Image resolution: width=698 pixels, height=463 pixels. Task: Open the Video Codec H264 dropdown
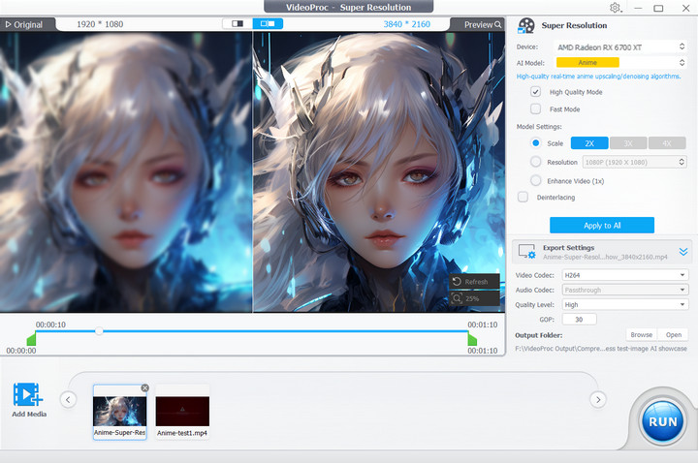(x=624, y=275)
